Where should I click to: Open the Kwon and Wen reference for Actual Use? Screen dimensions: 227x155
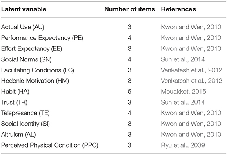pos(191,27)
